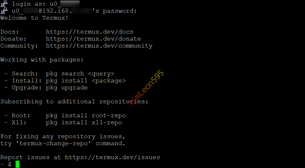Select the 'pkg install <package>' command text

(86, 81)
